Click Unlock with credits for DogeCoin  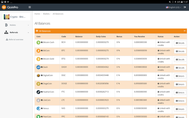point(164,85)
